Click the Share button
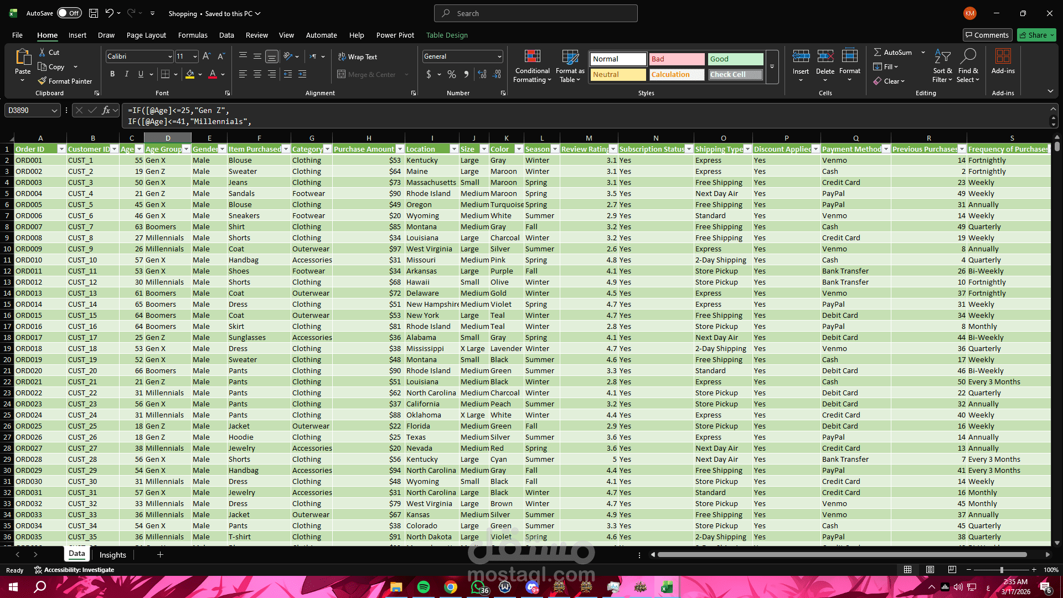This screenshot has width=1063, height=598. click(1036, 35)
